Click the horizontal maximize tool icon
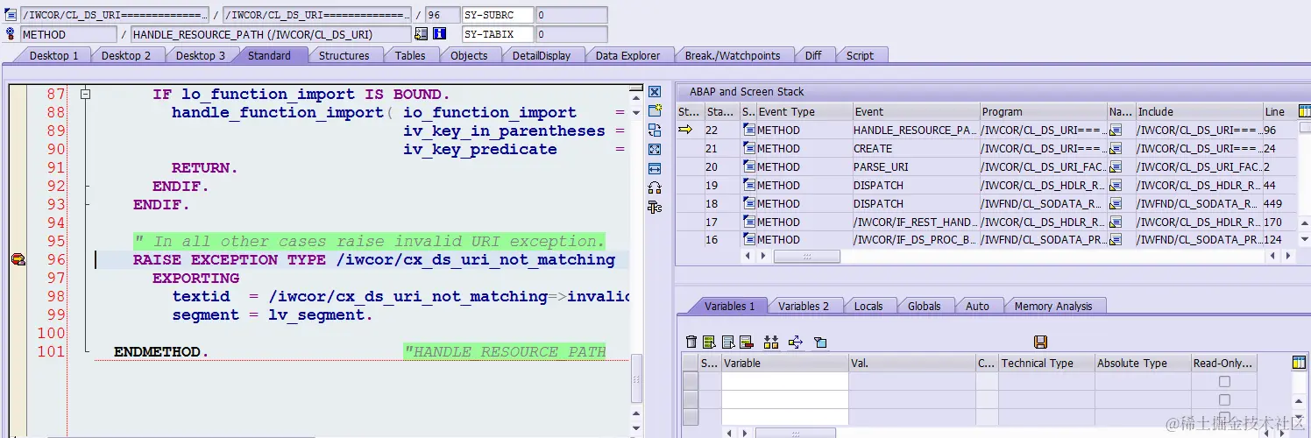 pos(655,168)
